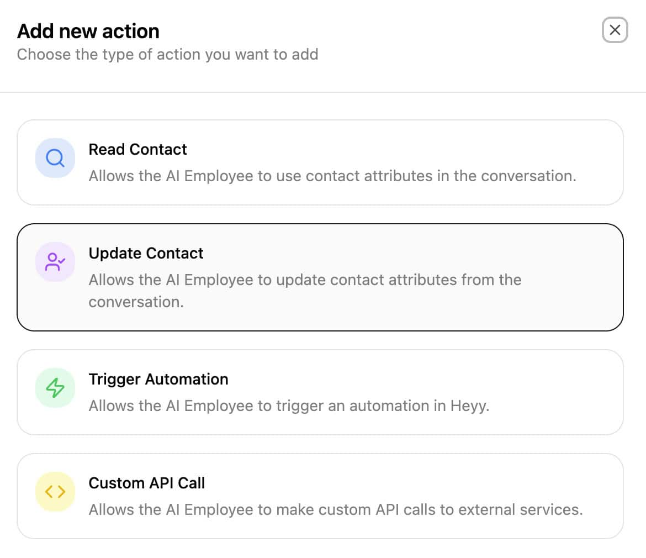646x558 pixels.
Task: Click the yellow code brackets API icon
Action: click(x=55, y=492)
